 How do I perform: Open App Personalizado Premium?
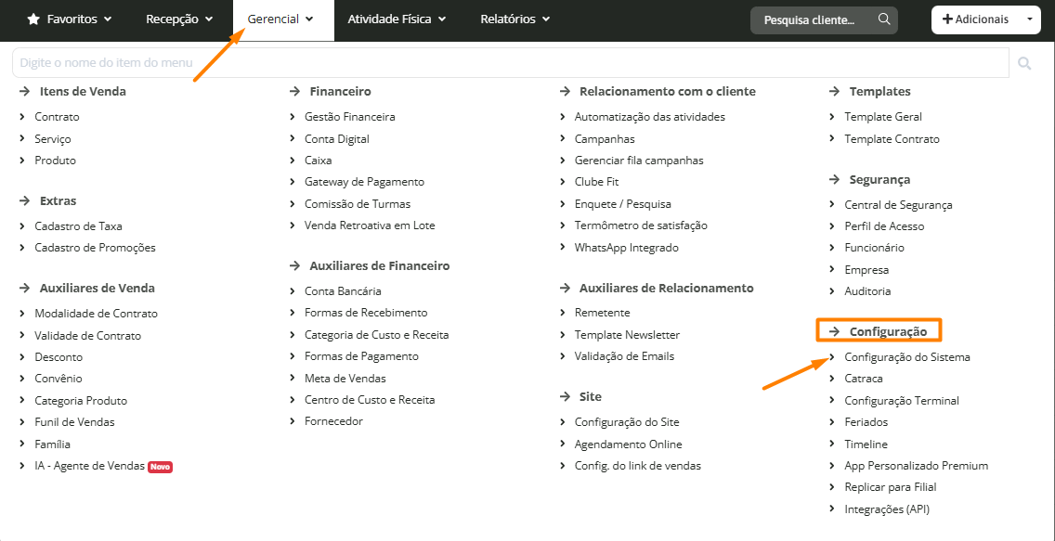pyautogui.click(x=917, y=466)
